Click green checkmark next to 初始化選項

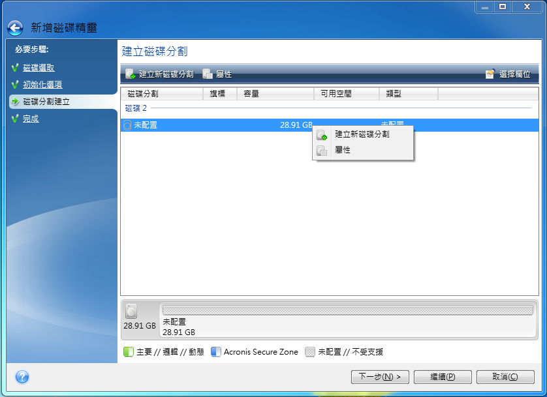[15, 84]
